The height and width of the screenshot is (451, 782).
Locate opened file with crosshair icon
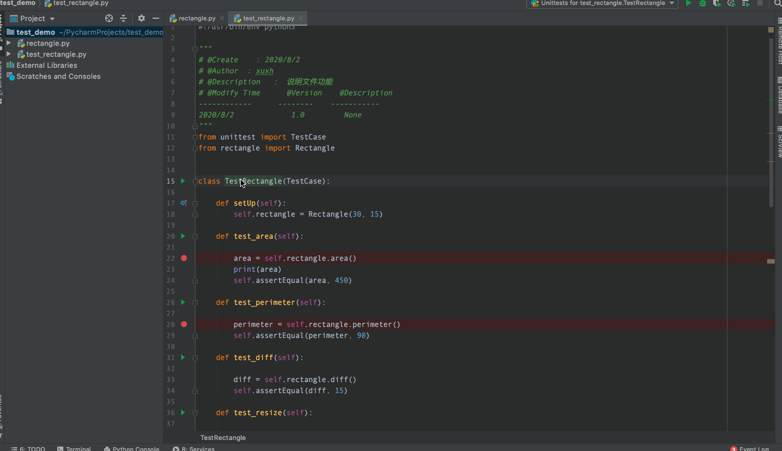click(109, 18)
